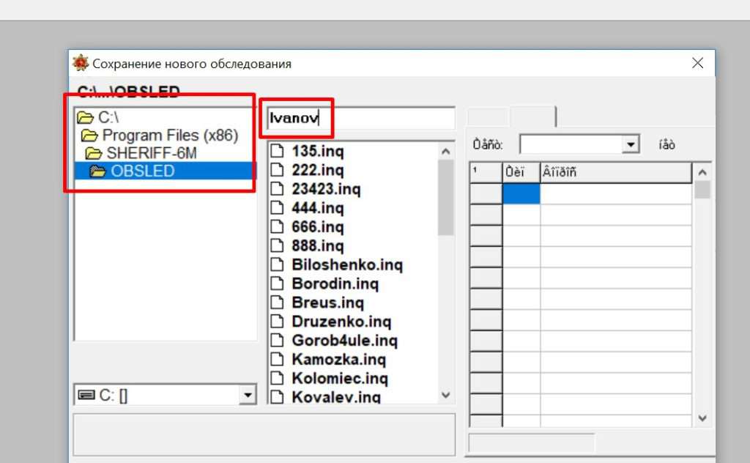The width and height of the screenshot is (750, 463).
Task: Click the dialog title bar app icon
Action: (x=81, y=63)
